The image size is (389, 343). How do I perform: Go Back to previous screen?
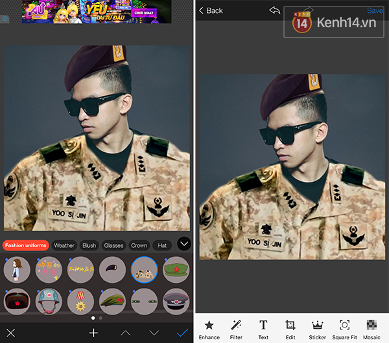click(211, 10)
